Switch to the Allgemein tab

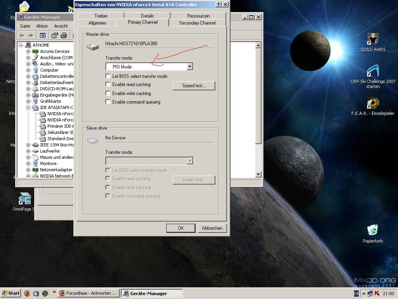click(x=97, y=23)
